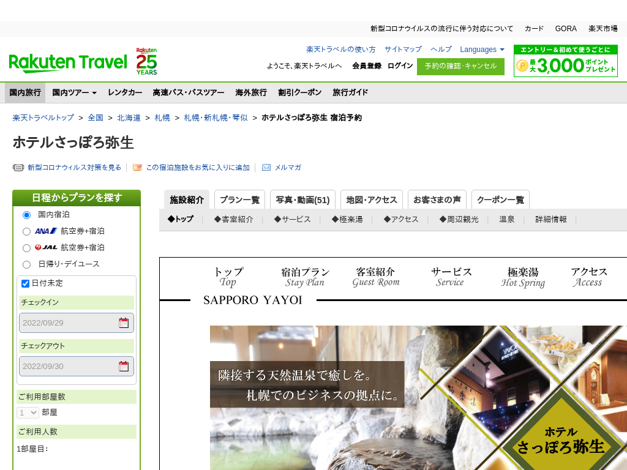Expand the 国内ツアー menu
Viewport: 627px width, 470px height.
coord(74,92)
